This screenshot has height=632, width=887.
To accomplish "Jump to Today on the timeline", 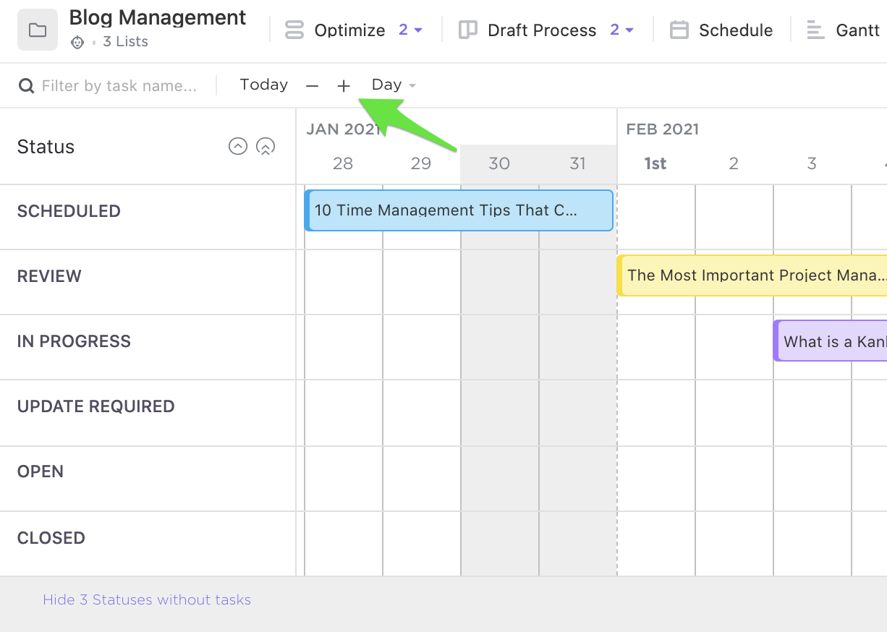I will click(x=264, y=85).
